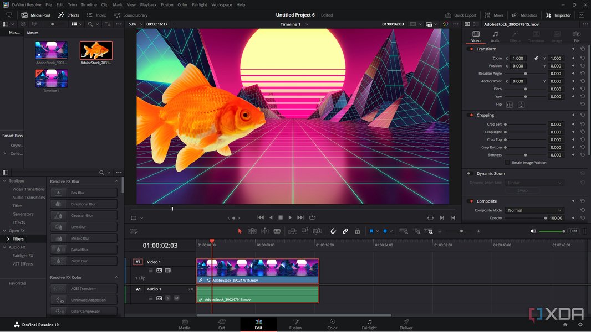Select the Blade edit mode tool
Viewport: 591px width, 332px height.
[x=276, y=231]
